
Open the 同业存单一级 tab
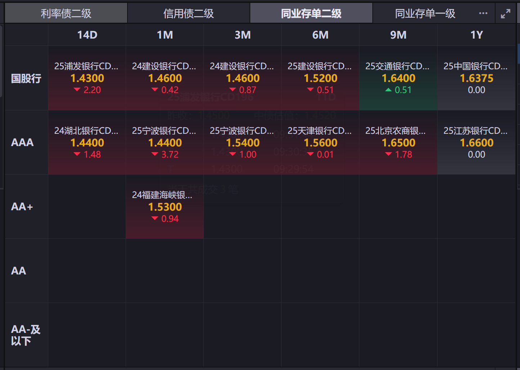(x=425, y=13)
